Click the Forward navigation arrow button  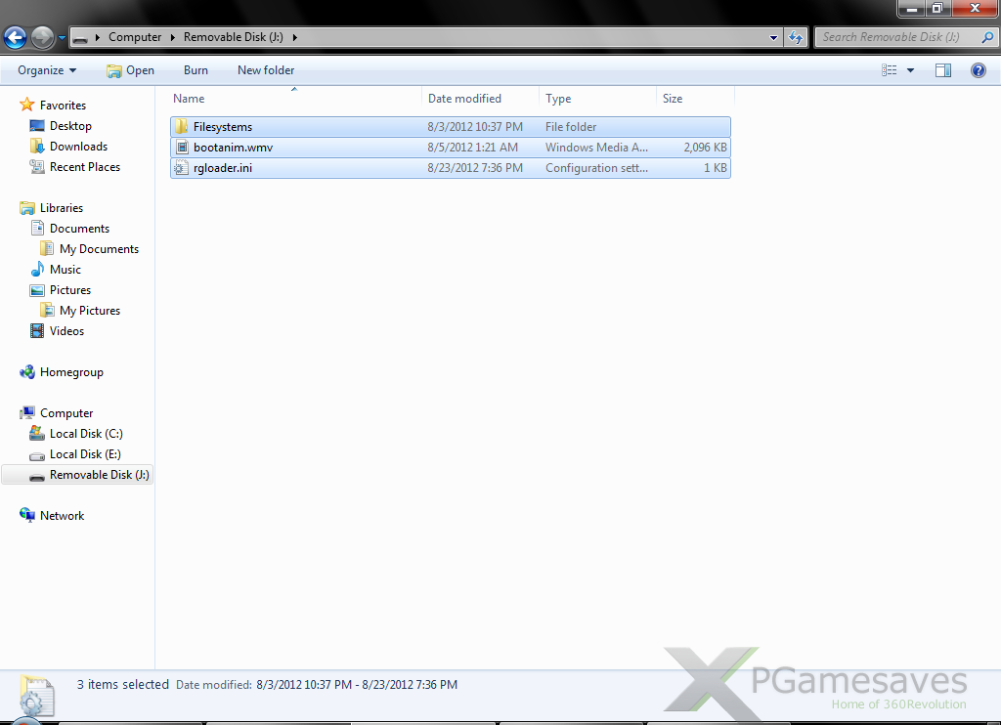(42, 38)
